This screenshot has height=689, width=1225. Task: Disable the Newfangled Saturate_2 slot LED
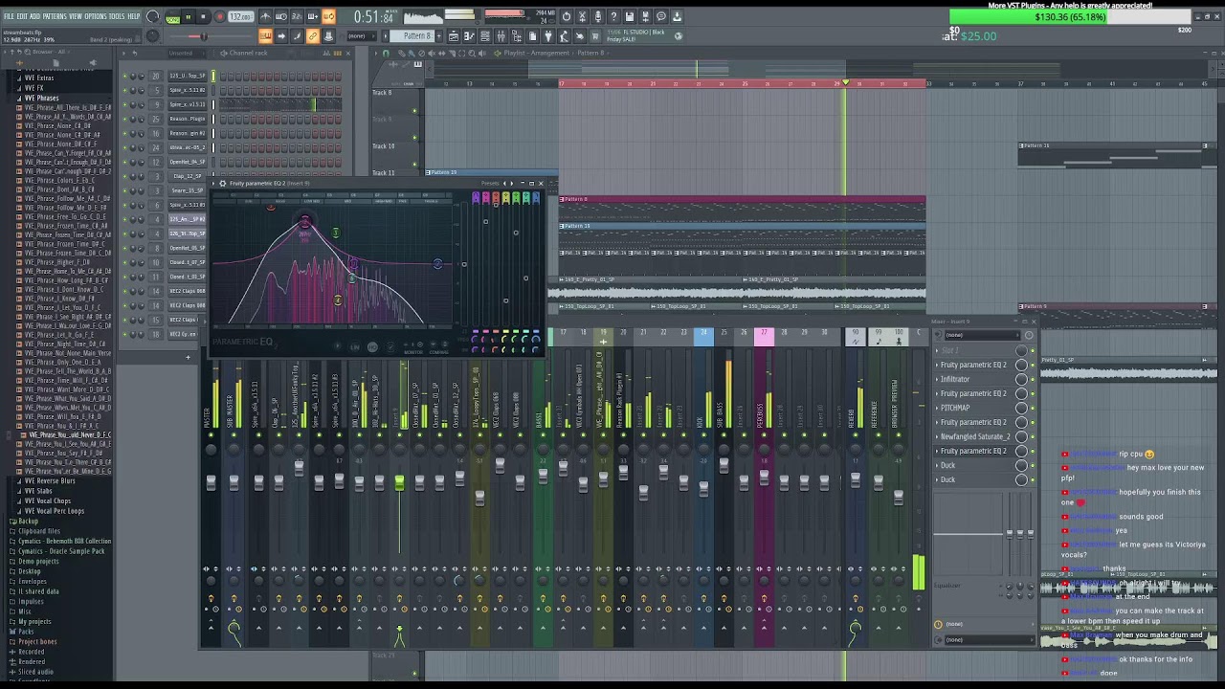point(1033,436)
